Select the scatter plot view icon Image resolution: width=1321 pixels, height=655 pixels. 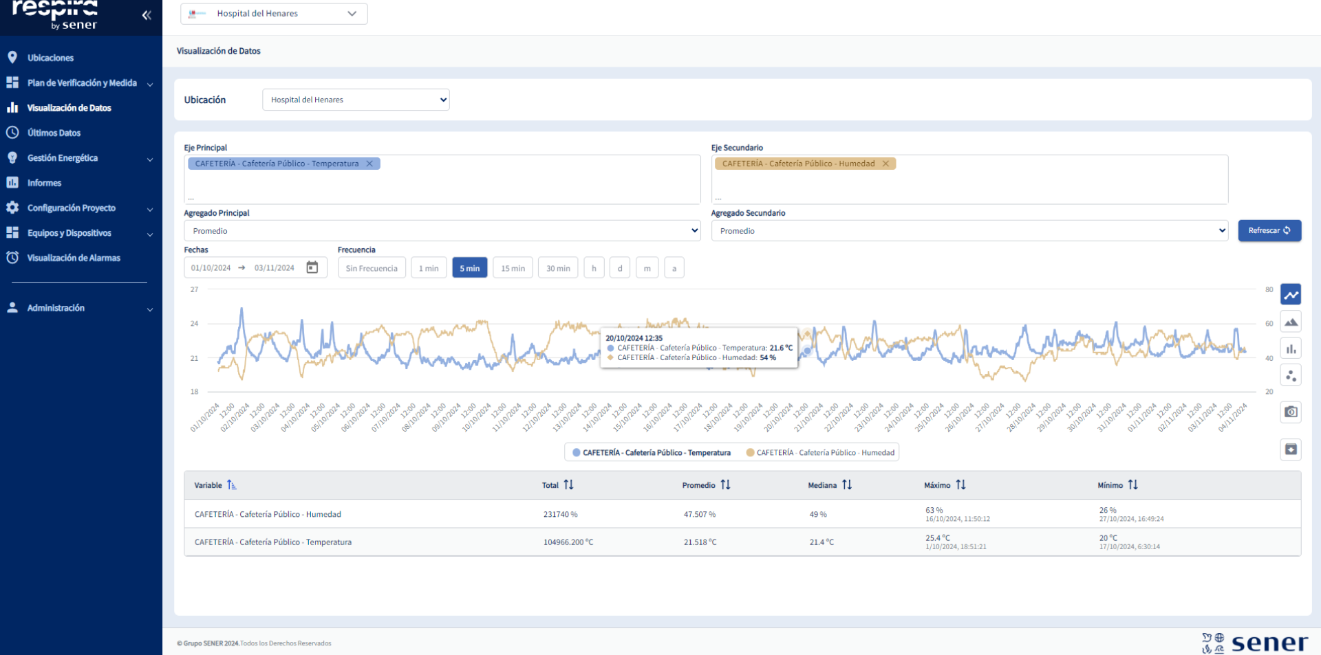tap(1291, 375)
